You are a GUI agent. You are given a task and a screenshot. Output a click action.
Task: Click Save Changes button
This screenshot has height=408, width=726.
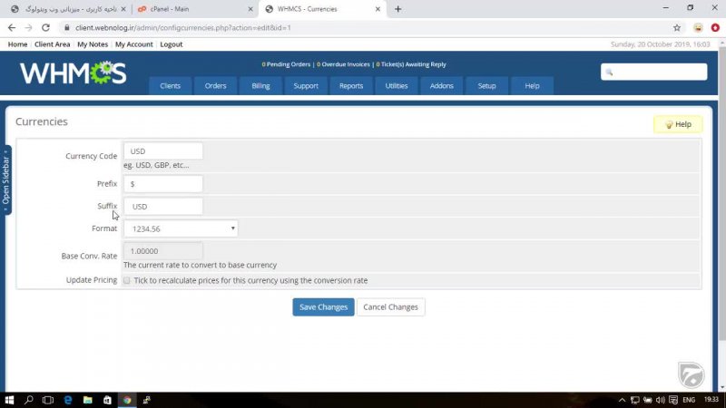point(323,307)
